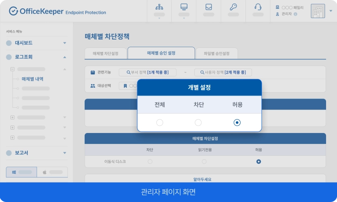Select the 전체 radio button in popup

160,122
